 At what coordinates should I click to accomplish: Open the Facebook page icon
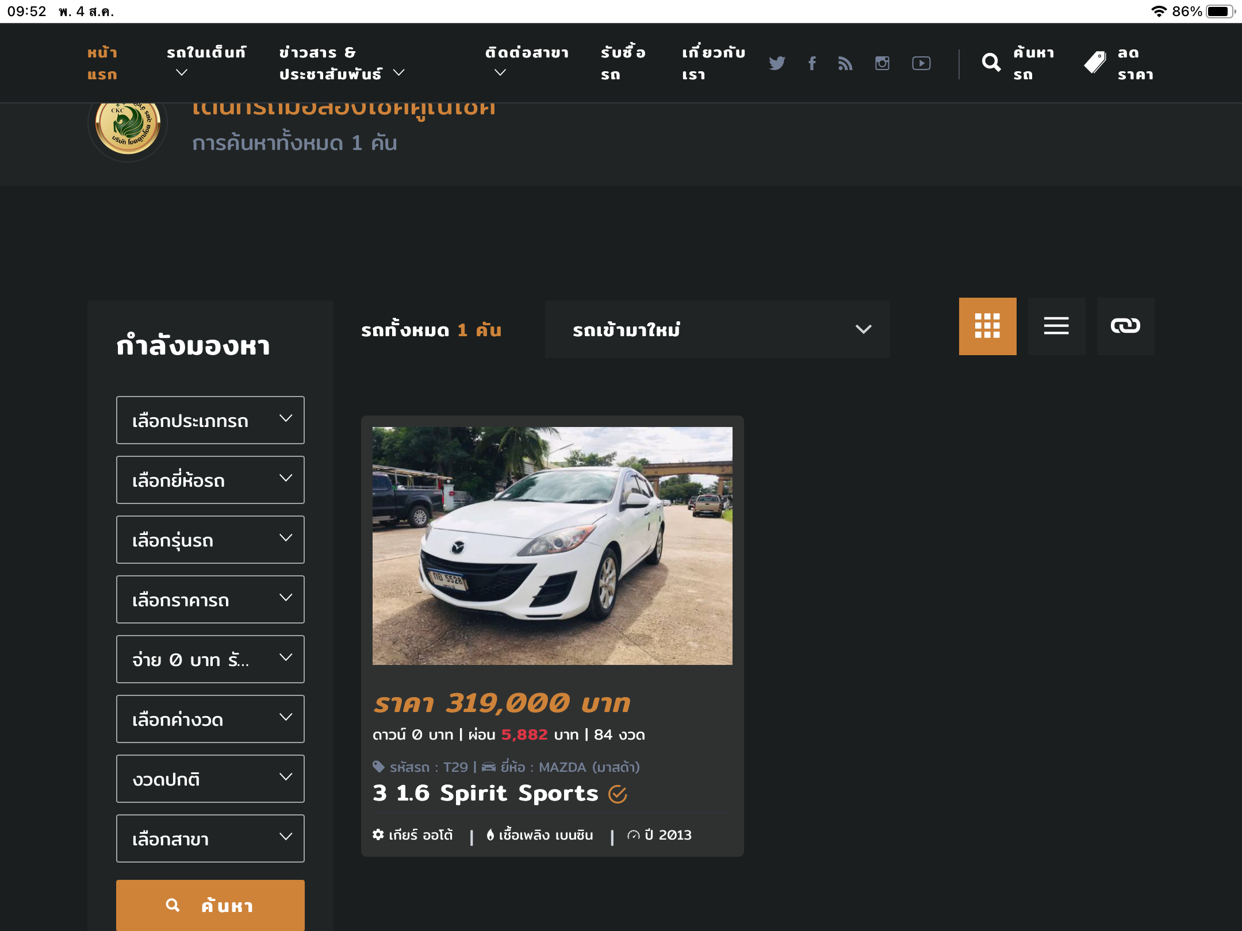[x=812, y=63]
